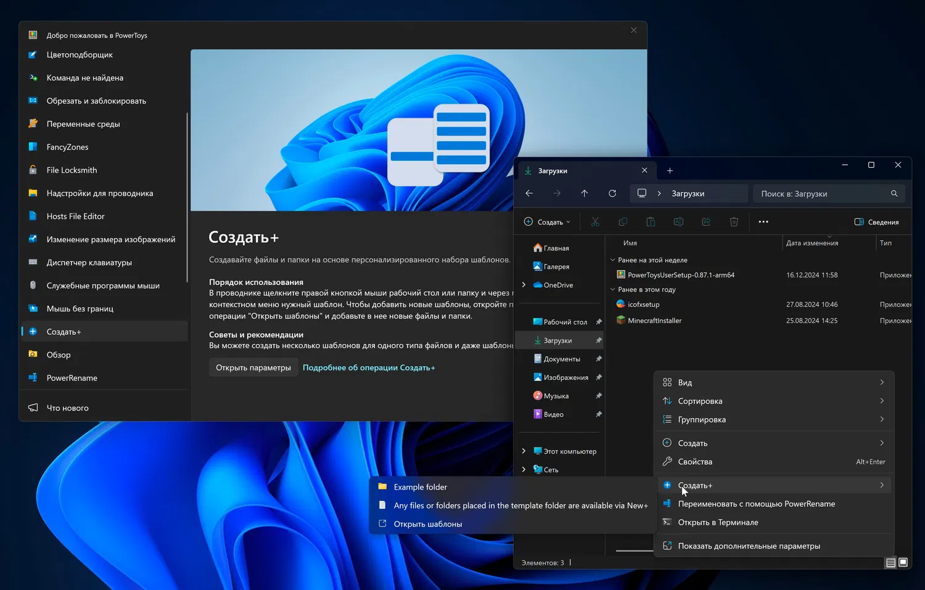Screen dimensions: 925x590
Task: Select File Locksmith in the PowerToys sidebar
Action: [x=104, y=170]
